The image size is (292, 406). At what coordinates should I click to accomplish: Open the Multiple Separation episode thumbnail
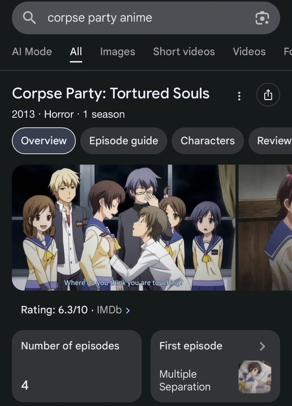click(x=255, y=377)
